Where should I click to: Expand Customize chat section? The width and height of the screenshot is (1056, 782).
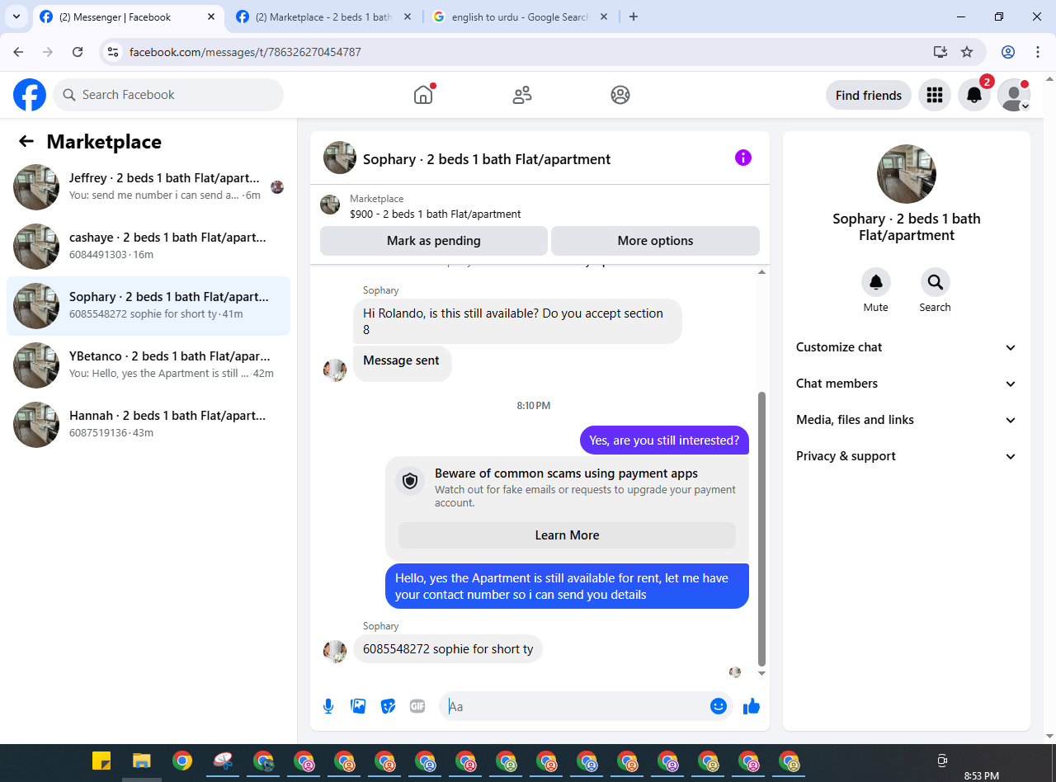[907, 347]
